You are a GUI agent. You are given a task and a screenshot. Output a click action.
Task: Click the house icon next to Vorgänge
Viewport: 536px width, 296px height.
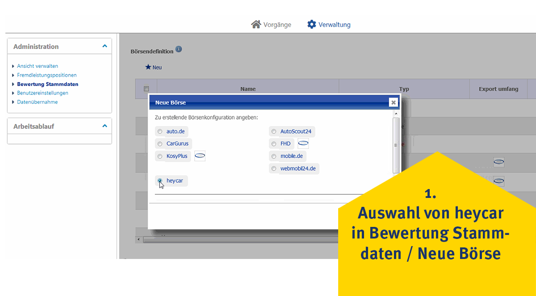click(x=256, y=24)
